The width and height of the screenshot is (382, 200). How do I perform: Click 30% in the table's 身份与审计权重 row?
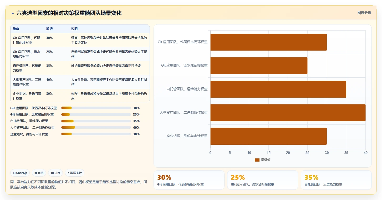click(x=49, y=94)
